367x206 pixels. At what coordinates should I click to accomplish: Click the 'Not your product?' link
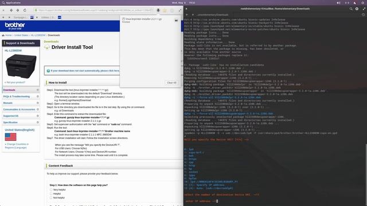point(15,82)
